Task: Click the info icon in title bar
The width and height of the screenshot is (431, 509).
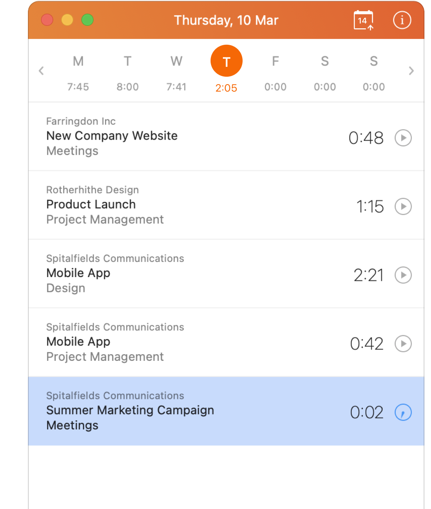Action: 402,20
